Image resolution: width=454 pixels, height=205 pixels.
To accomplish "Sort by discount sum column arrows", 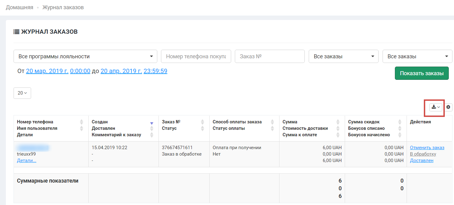I will tap(400, 122).
